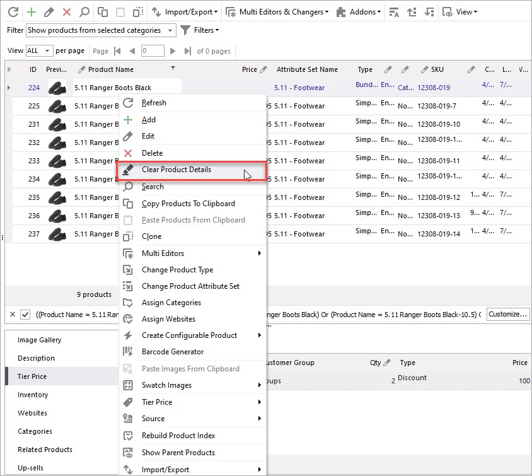The height and width of the screenshot is (476, 532).
Task: Sort by the Price column header
Action: pos(250,69)
